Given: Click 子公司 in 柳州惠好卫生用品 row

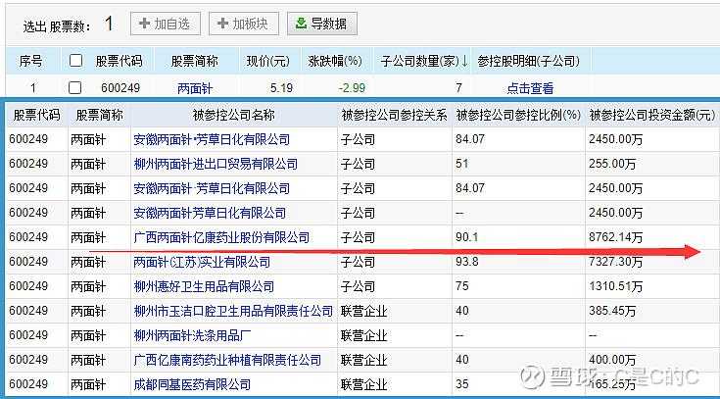Looking at the screenshot, I should point(358,286).
